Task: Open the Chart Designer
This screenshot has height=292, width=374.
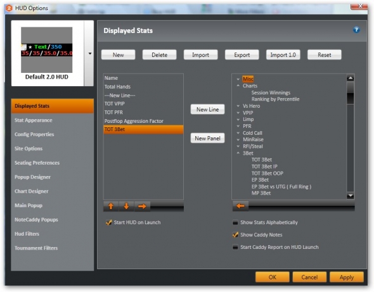Action: [x=52, y=191]
